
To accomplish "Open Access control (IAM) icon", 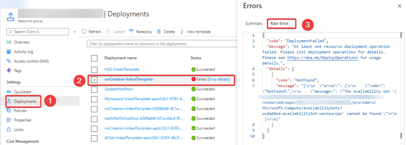I will (x=9, y=61).
